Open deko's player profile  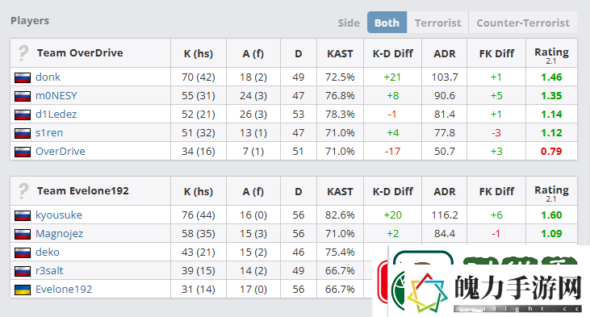pos(48,252)
